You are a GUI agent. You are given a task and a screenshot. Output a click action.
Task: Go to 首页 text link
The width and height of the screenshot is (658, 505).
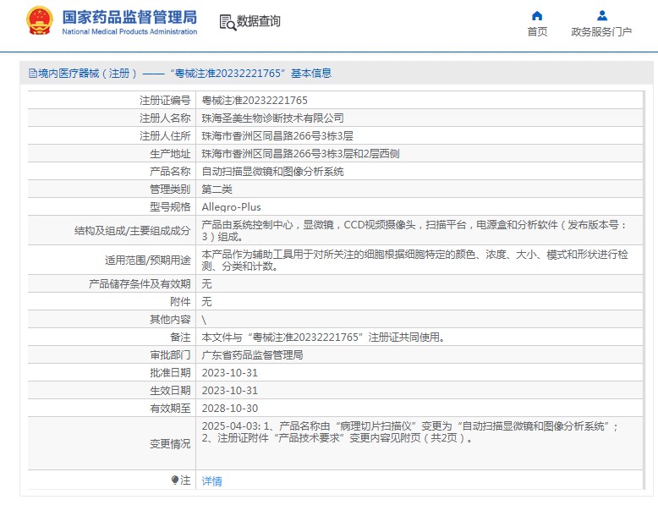[x=537, y=32]
